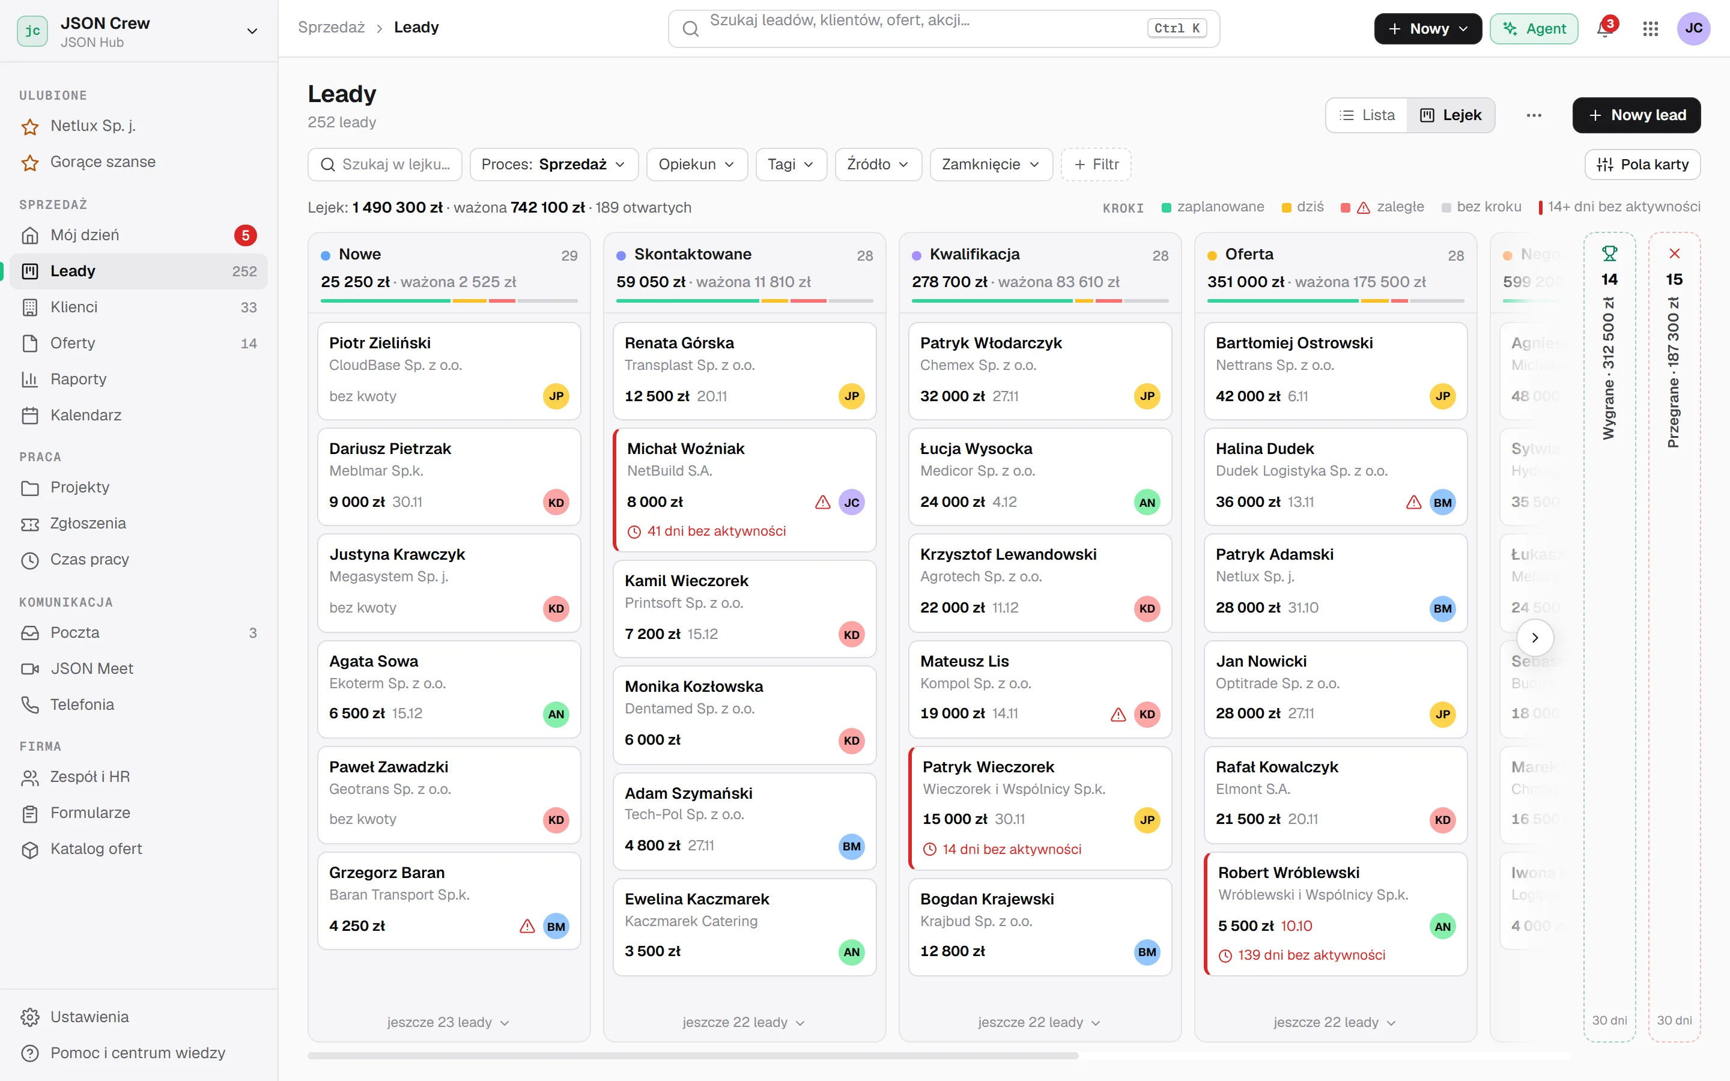
Task: Click the star icon next to Gorące szanse
Action: [x=30, y=162]
